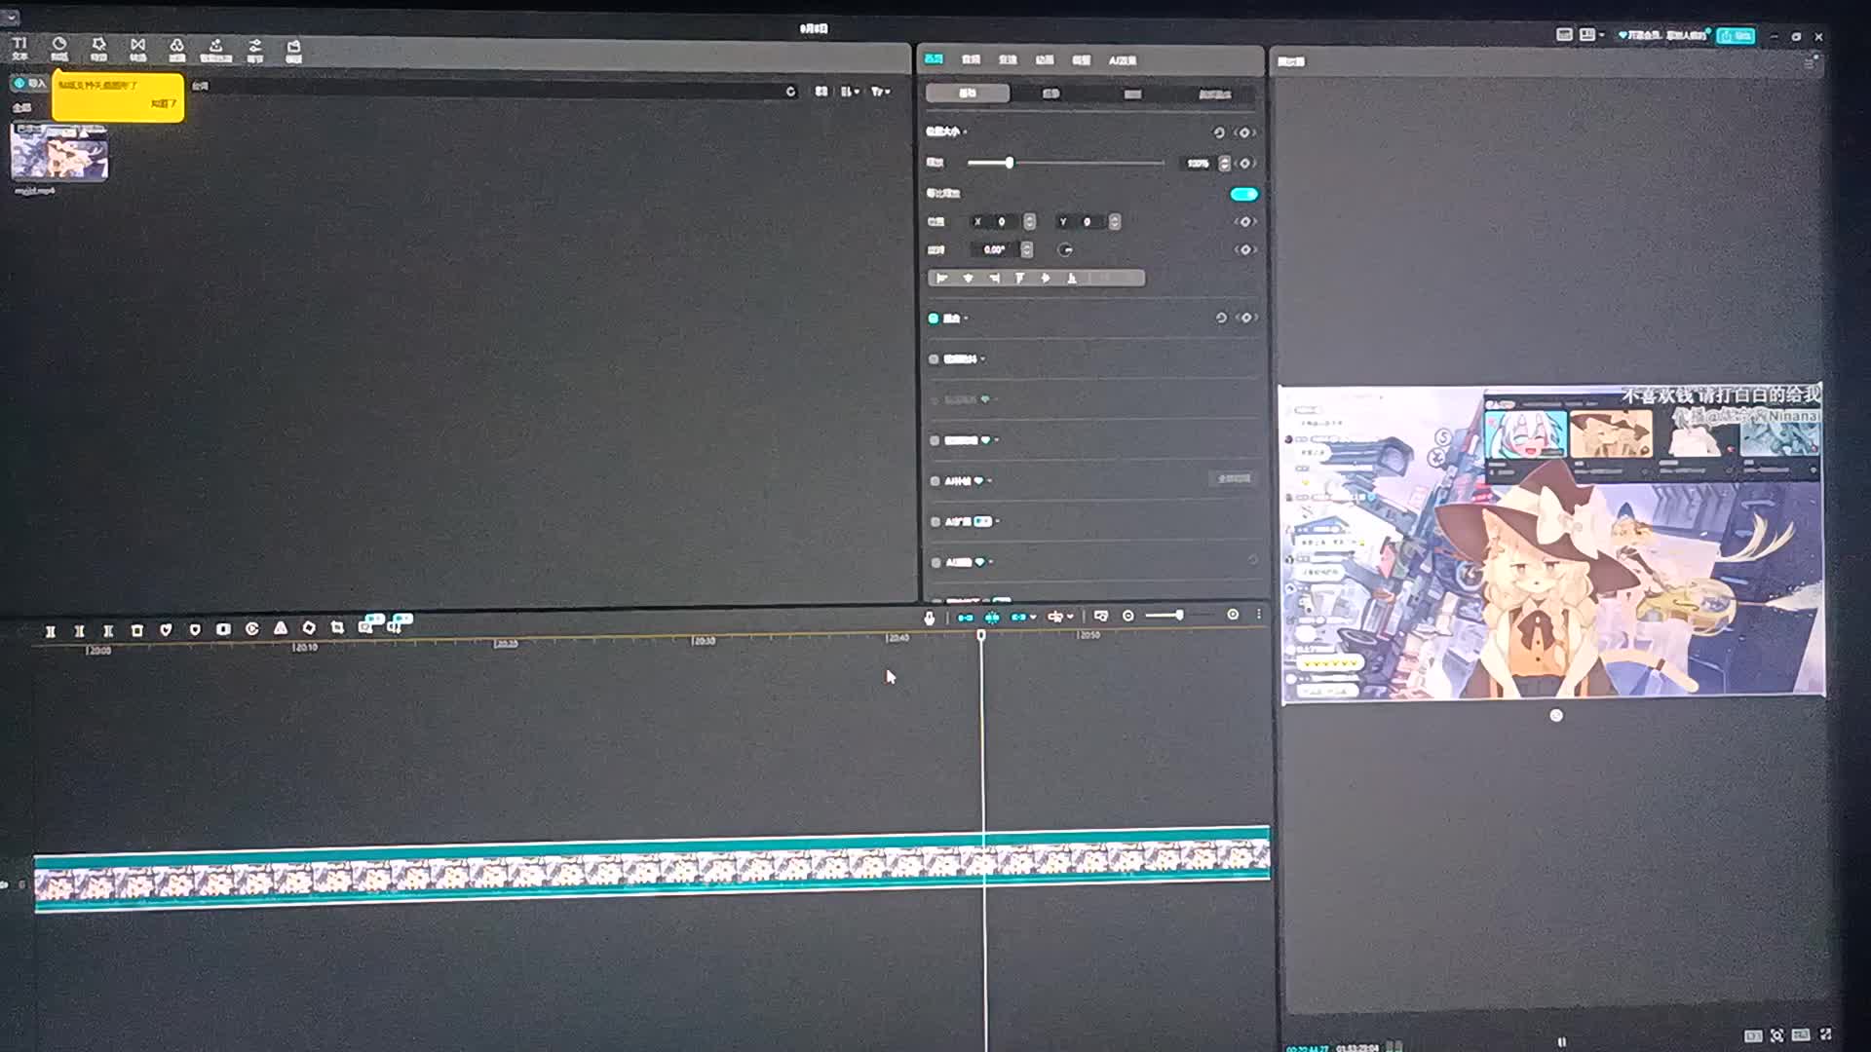Click the playhead marker on timeline ruler
Image resolution: width=1871 pixels, height=1052 pixels.
[981, 635]
